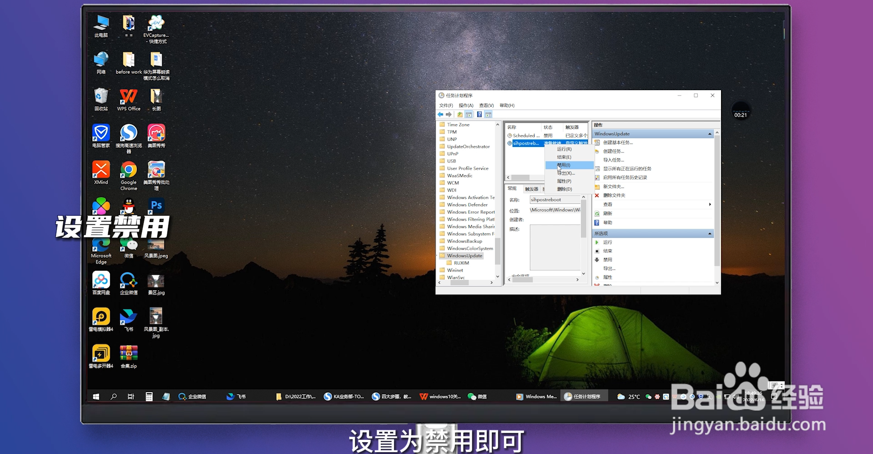Click the taskbar search magnifier icon
Image resolution: width=873 pixels, height=454 pixels.
pyautogui.click(x=113, y=397)
